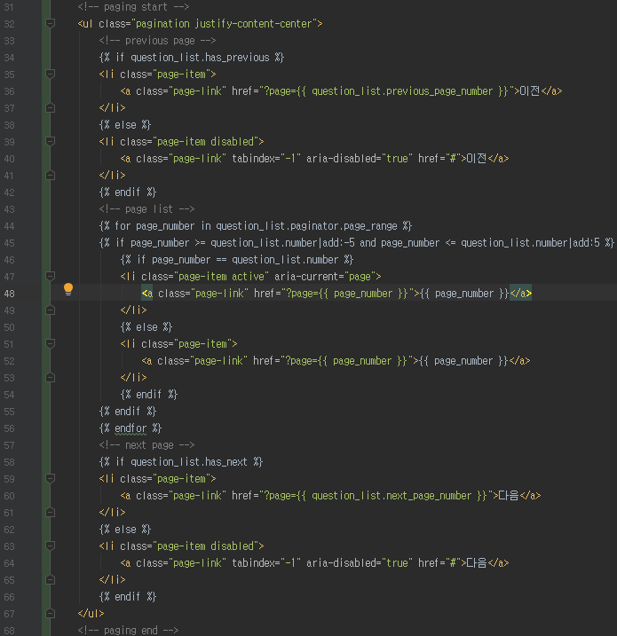Click 'tabindex' attribute on line 64
617x636 pixels.
[253, 563]
